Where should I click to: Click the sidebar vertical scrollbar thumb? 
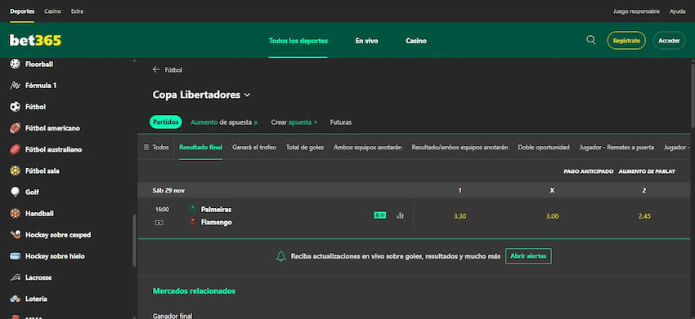coord(134,240)
